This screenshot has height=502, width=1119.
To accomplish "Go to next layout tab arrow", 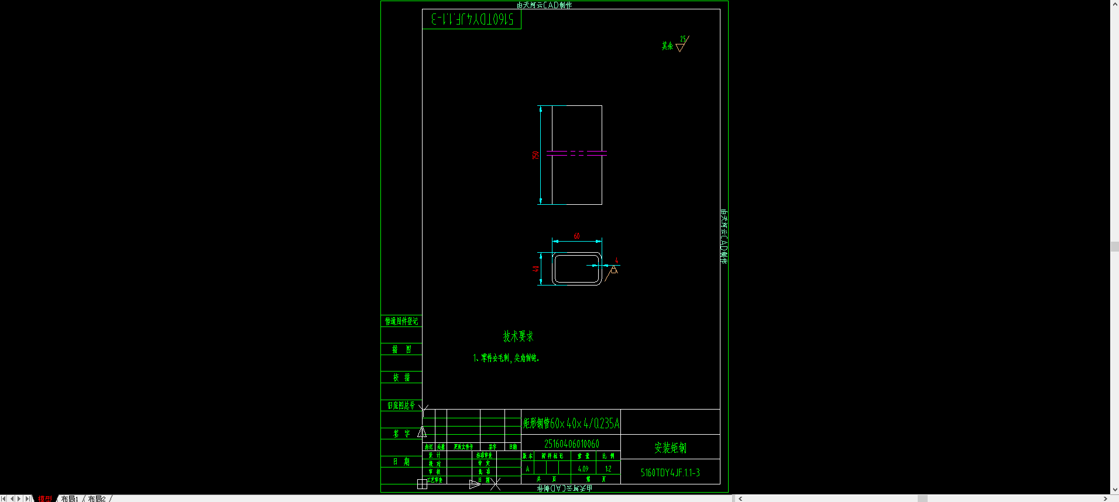I will pyautogui.click(x=19, y=498).
